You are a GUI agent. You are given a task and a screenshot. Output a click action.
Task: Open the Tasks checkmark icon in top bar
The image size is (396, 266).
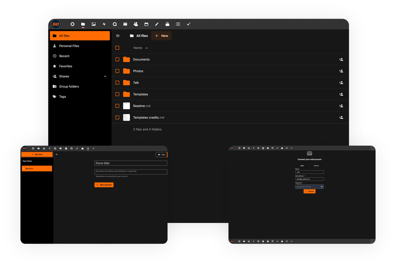[x=188, y=24]
